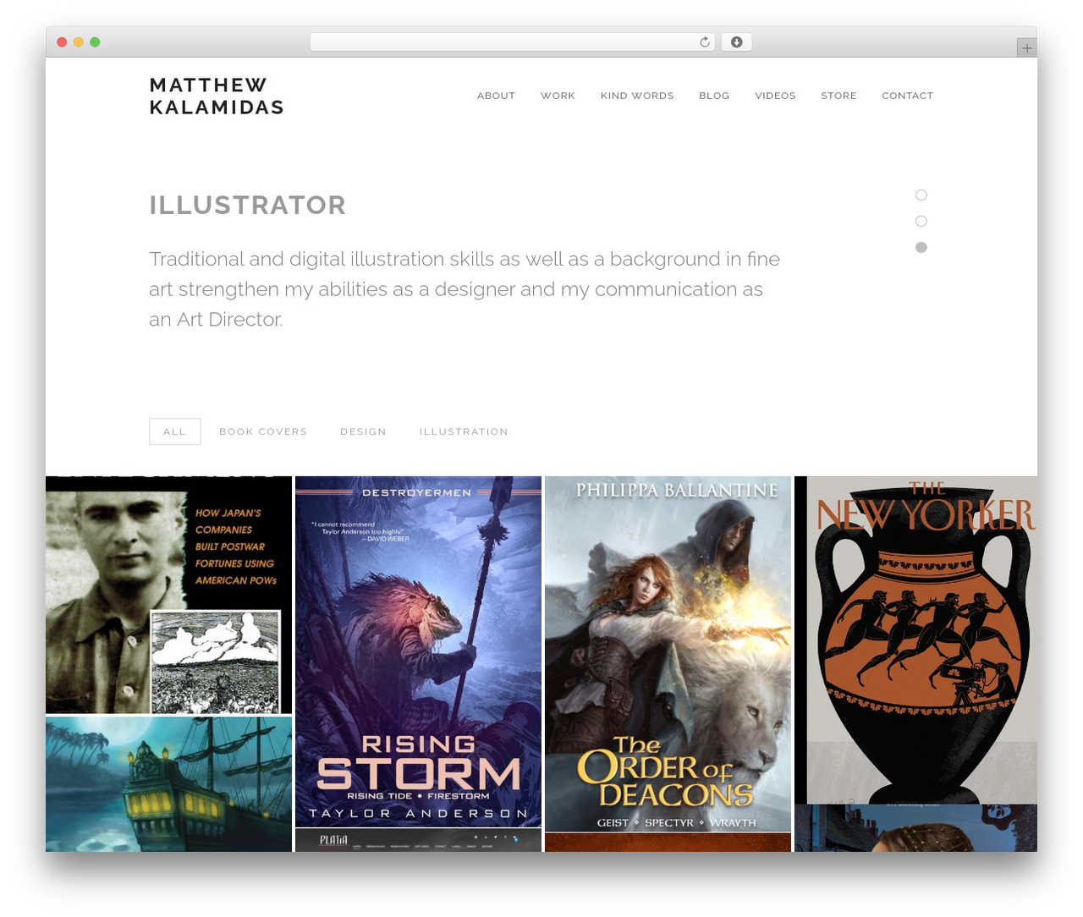
Task: Select the second slider dot indicator
Action: [x=921, y=222]
